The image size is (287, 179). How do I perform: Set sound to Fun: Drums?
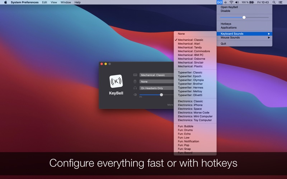195,130
